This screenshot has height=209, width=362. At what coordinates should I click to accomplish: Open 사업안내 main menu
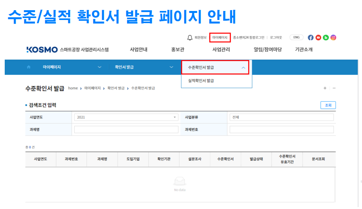pyautogui.click(x=139, y=49)
